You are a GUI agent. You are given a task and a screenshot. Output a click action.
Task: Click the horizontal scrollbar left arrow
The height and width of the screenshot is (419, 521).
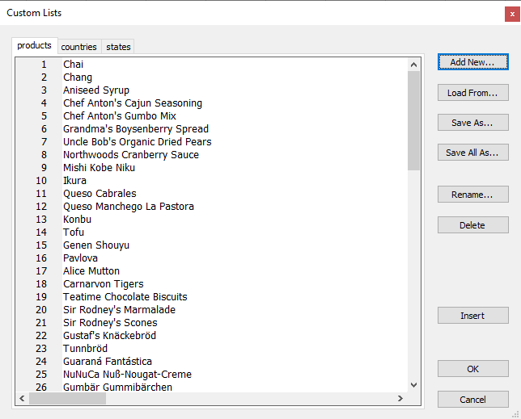click(x=22, y=399)
